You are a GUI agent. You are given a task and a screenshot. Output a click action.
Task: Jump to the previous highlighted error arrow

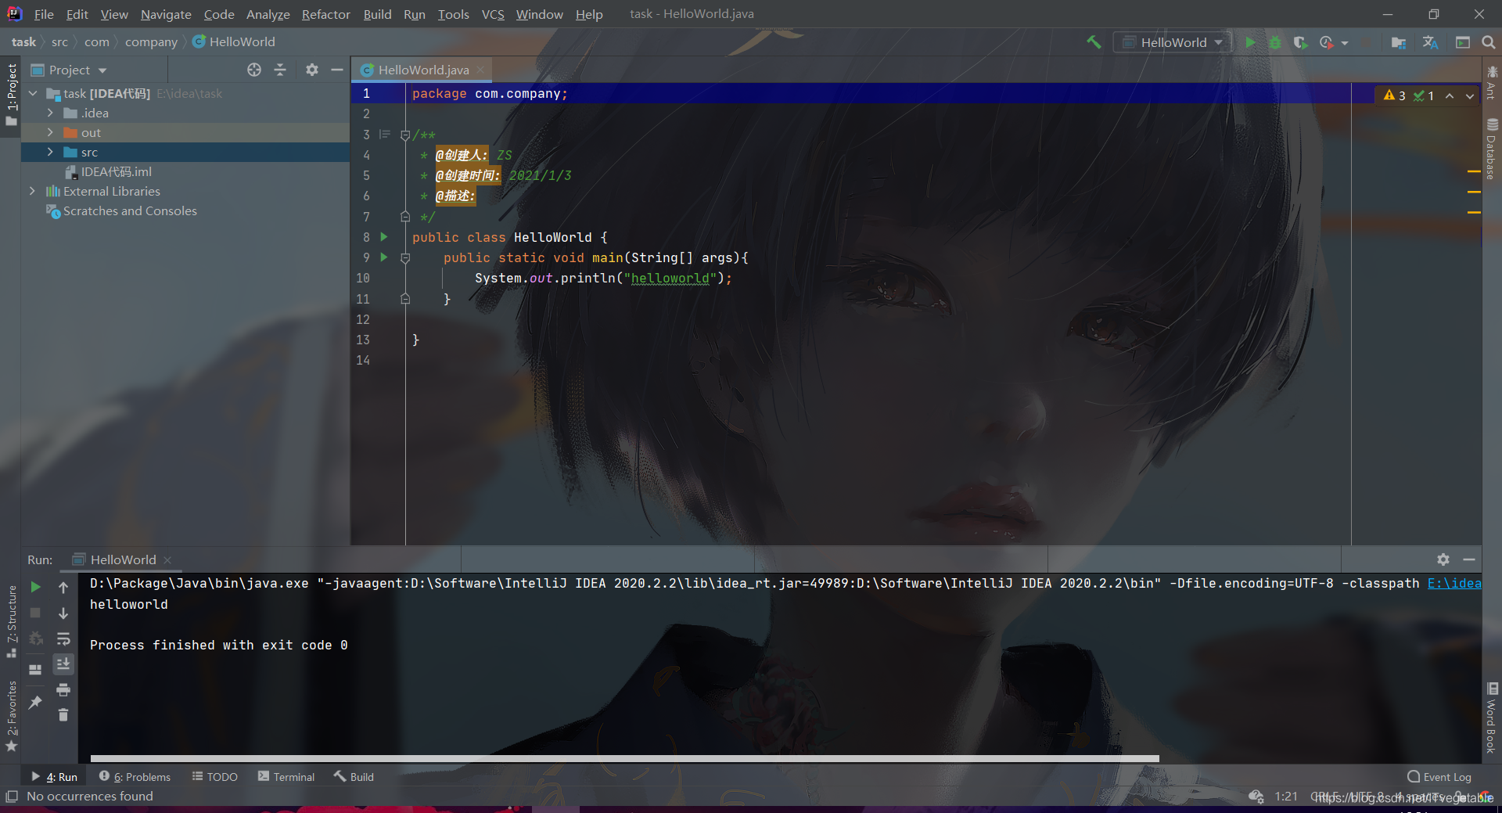1450,95
